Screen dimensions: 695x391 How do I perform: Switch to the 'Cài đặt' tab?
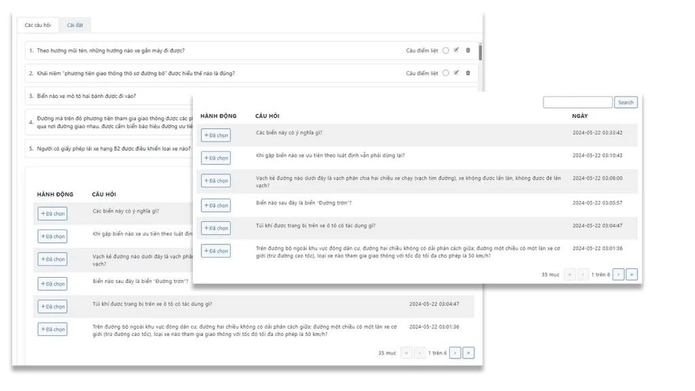point(75,25)
